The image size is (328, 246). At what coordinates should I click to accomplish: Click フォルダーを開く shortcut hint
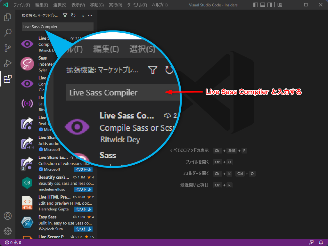point(196,173)
